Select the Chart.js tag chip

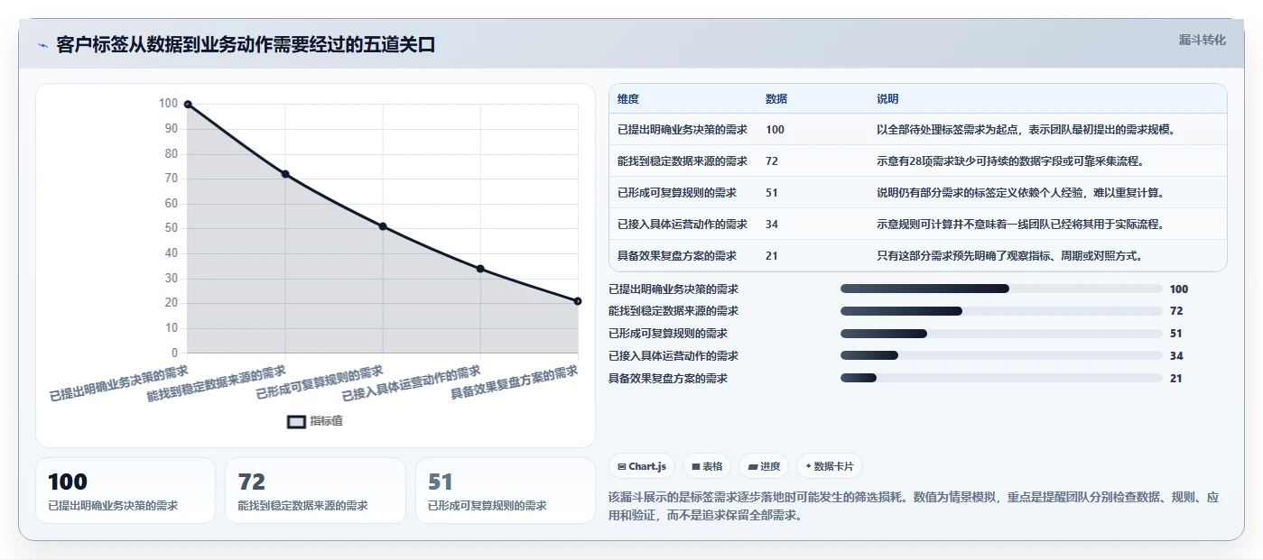[642, 466]
